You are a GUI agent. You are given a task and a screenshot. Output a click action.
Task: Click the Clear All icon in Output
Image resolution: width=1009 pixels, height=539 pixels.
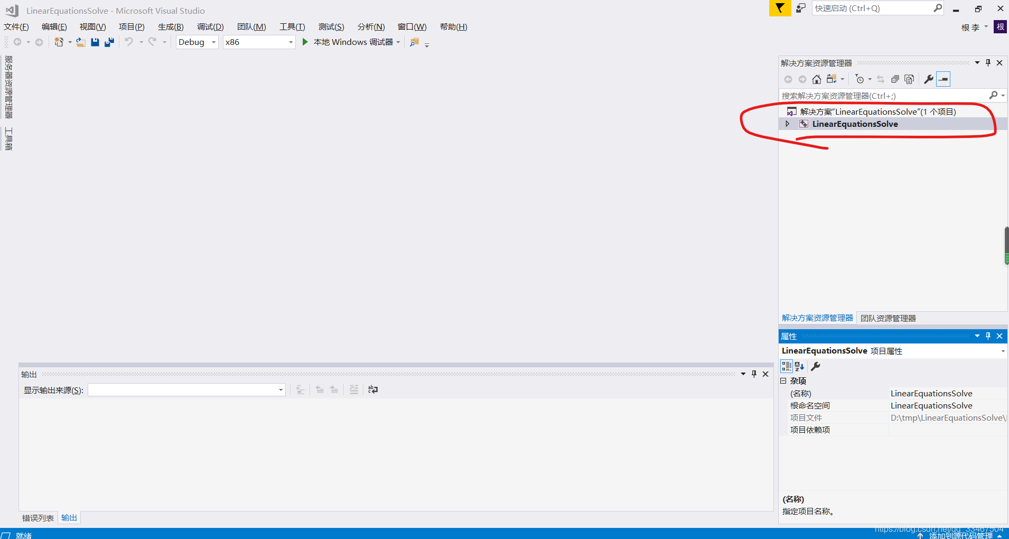[354, 389]
